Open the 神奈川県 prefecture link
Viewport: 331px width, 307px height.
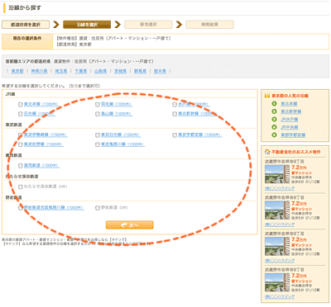39,71
